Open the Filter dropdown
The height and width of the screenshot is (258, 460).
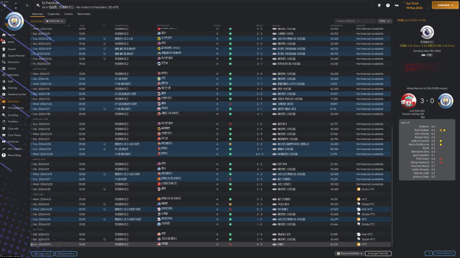click(385, 21)
